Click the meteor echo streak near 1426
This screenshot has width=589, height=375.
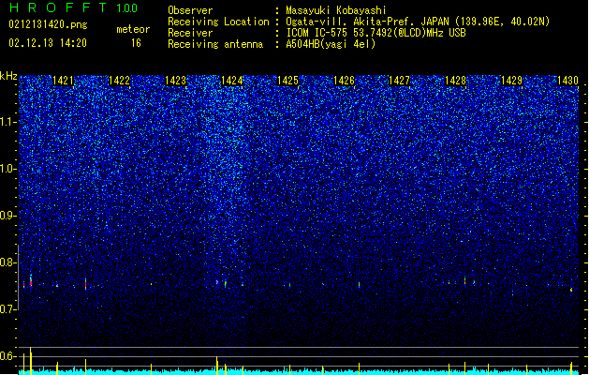click(359, 284)
